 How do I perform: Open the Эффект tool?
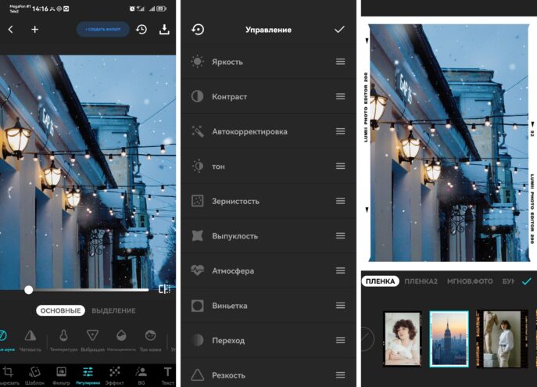pos(114,374)
